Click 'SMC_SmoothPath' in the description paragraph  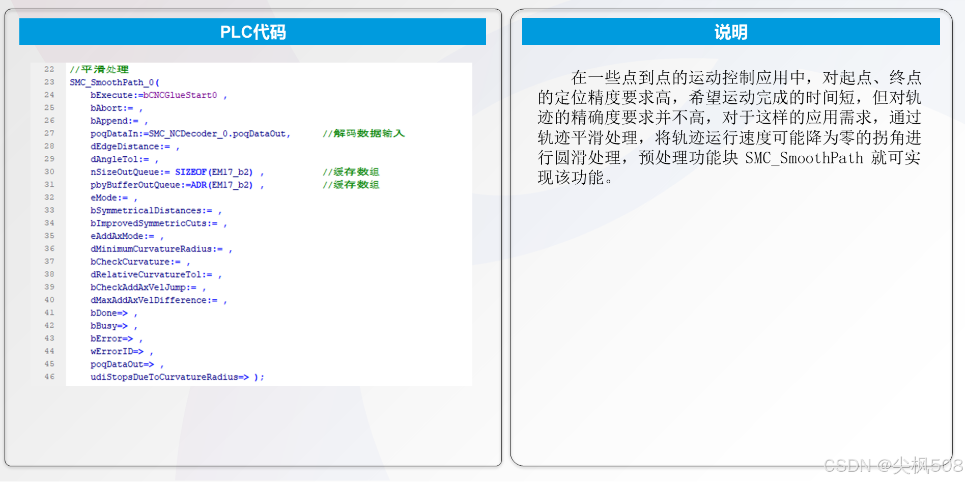coord(804,158)
